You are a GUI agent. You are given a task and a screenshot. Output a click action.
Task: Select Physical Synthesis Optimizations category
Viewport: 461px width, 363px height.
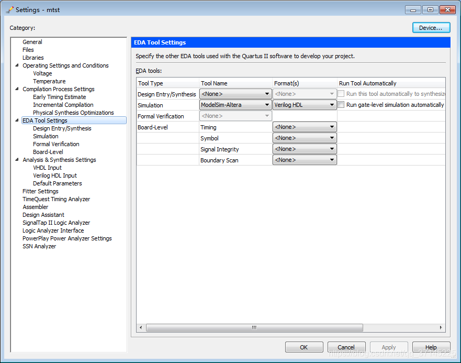tap(73, 113)
